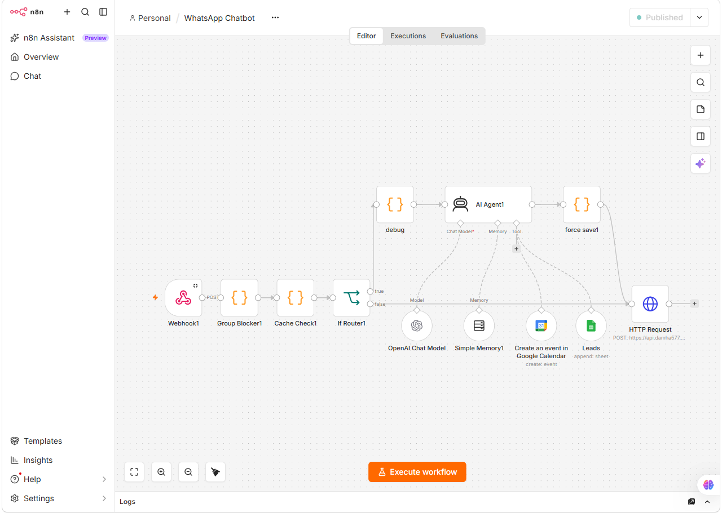722x513 pixels.
Task: Open Chat in the sidebar
Action: point(59,76)
